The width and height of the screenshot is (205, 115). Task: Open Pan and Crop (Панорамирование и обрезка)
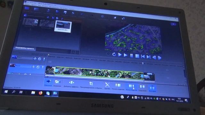point(91,85)
